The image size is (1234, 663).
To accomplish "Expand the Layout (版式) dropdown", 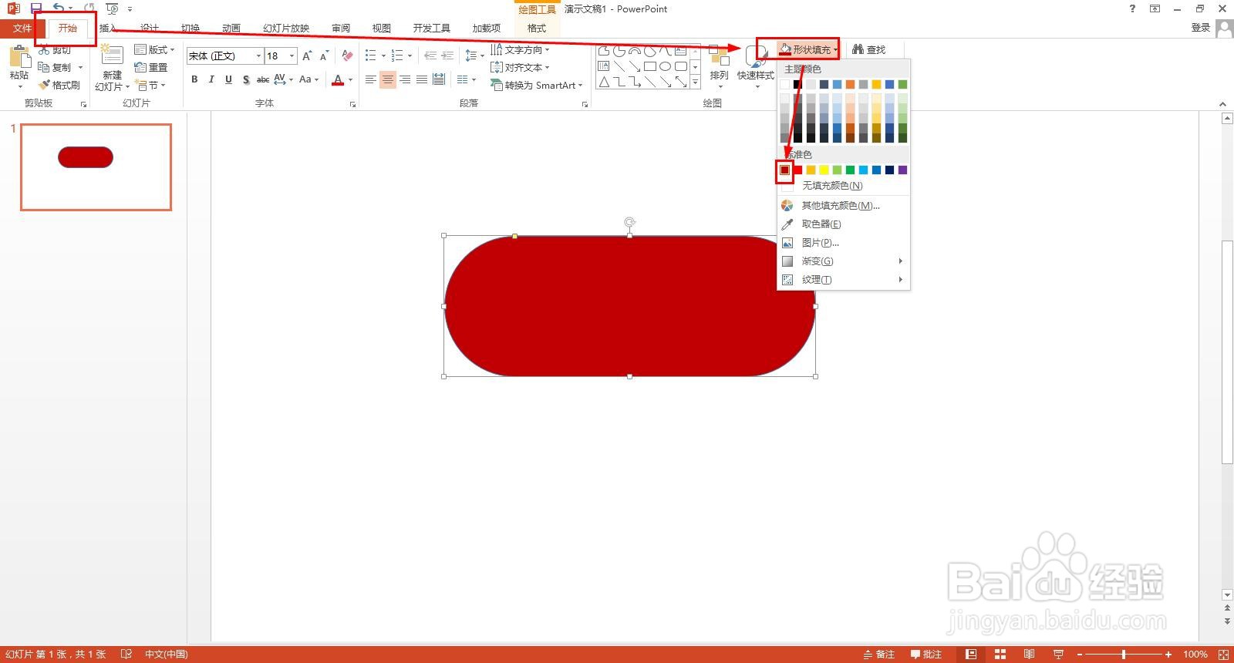I will tap(154, 49).
